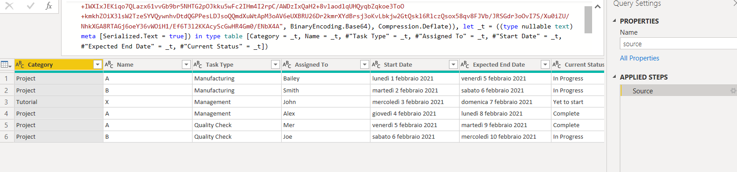Click the Alex cell

click(x=326, y=113)
